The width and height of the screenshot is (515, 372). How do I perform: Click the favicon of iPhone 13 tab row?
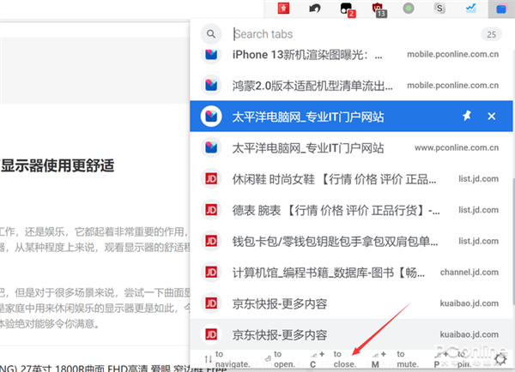pos(211,54)
